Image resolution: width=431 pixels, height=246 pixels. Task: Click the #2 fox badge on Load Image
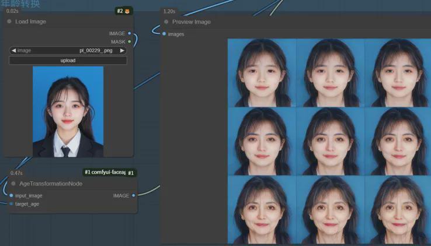click(124, 11)
